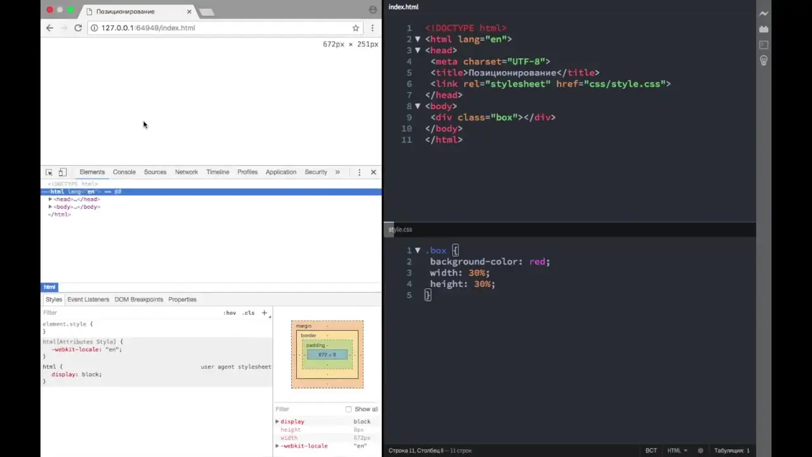This screenshot has width=812, height=457.
Task: Activate the DevTools inspect element picker
Action: (49, 172)
